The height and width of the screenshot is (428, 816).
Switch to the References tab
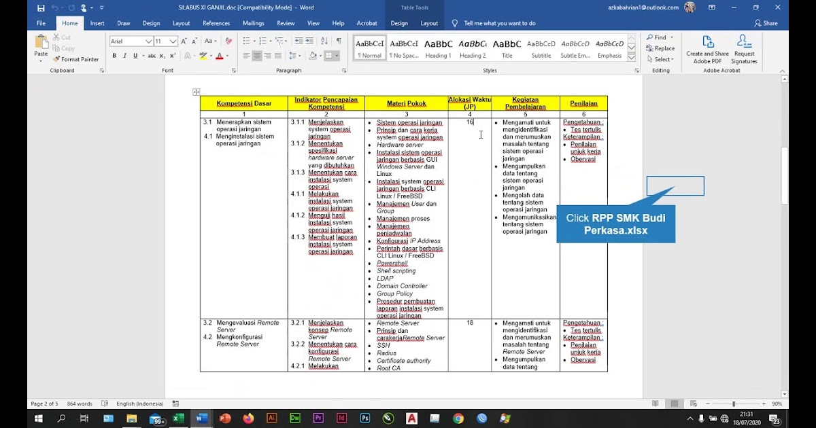[216, 23]
